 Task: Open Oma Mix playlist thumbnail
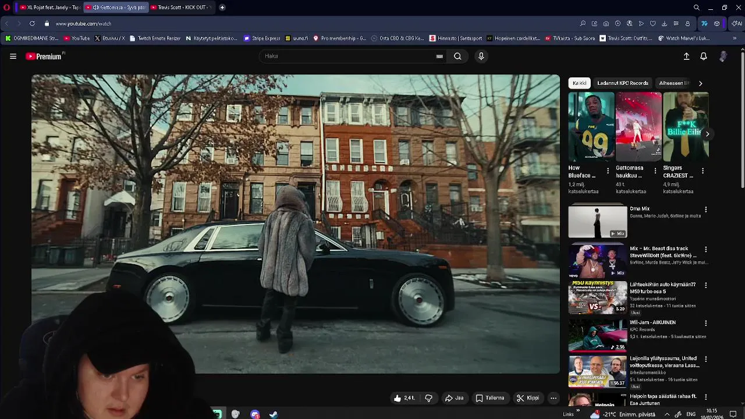[598, 221]
